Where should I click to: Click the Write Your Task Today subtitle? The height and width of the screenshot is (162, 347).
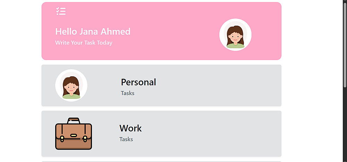coord(84,43)
